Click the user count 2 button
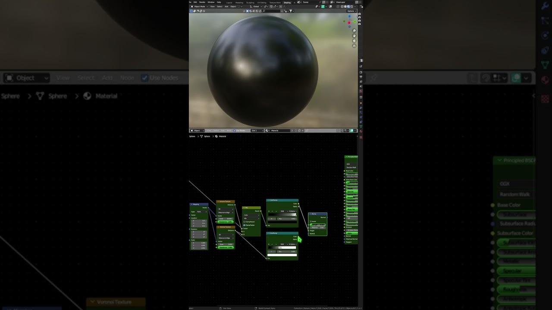The image size is (552, 310). pyautogui.click(x=292, y=130)
